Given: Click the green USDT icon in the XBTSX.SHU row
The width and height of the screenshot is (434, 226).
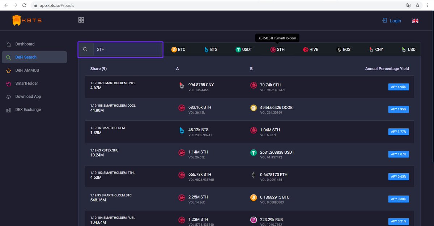Looking at the screenshot, I should (x=253, y=153).
